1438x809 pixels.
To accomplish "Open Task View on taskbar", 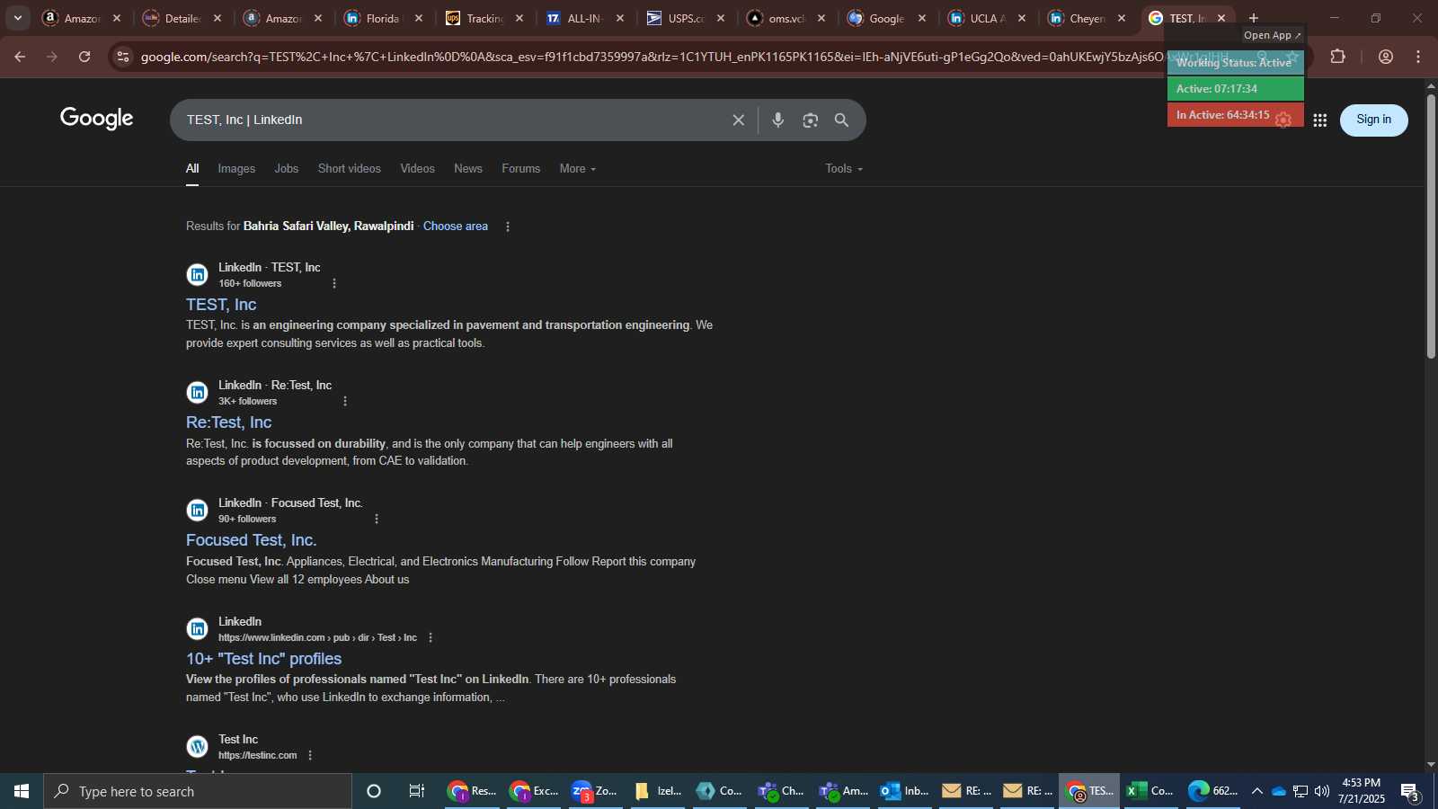I will click(x=417, y=791).
